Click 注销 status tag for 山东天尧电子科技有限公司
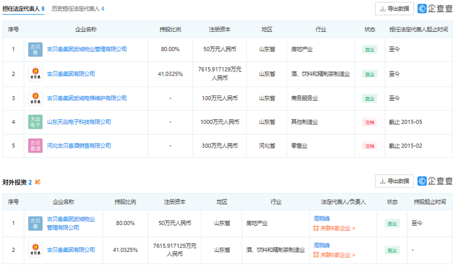The image size is (455, 266). (369, 122)
